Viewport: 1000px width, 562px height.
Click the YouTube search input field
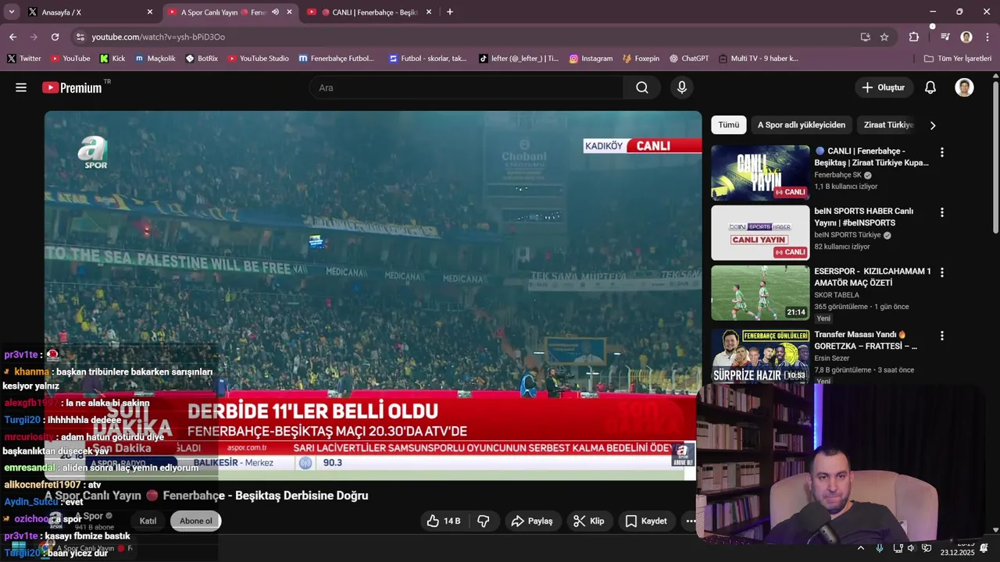point(466,87)
